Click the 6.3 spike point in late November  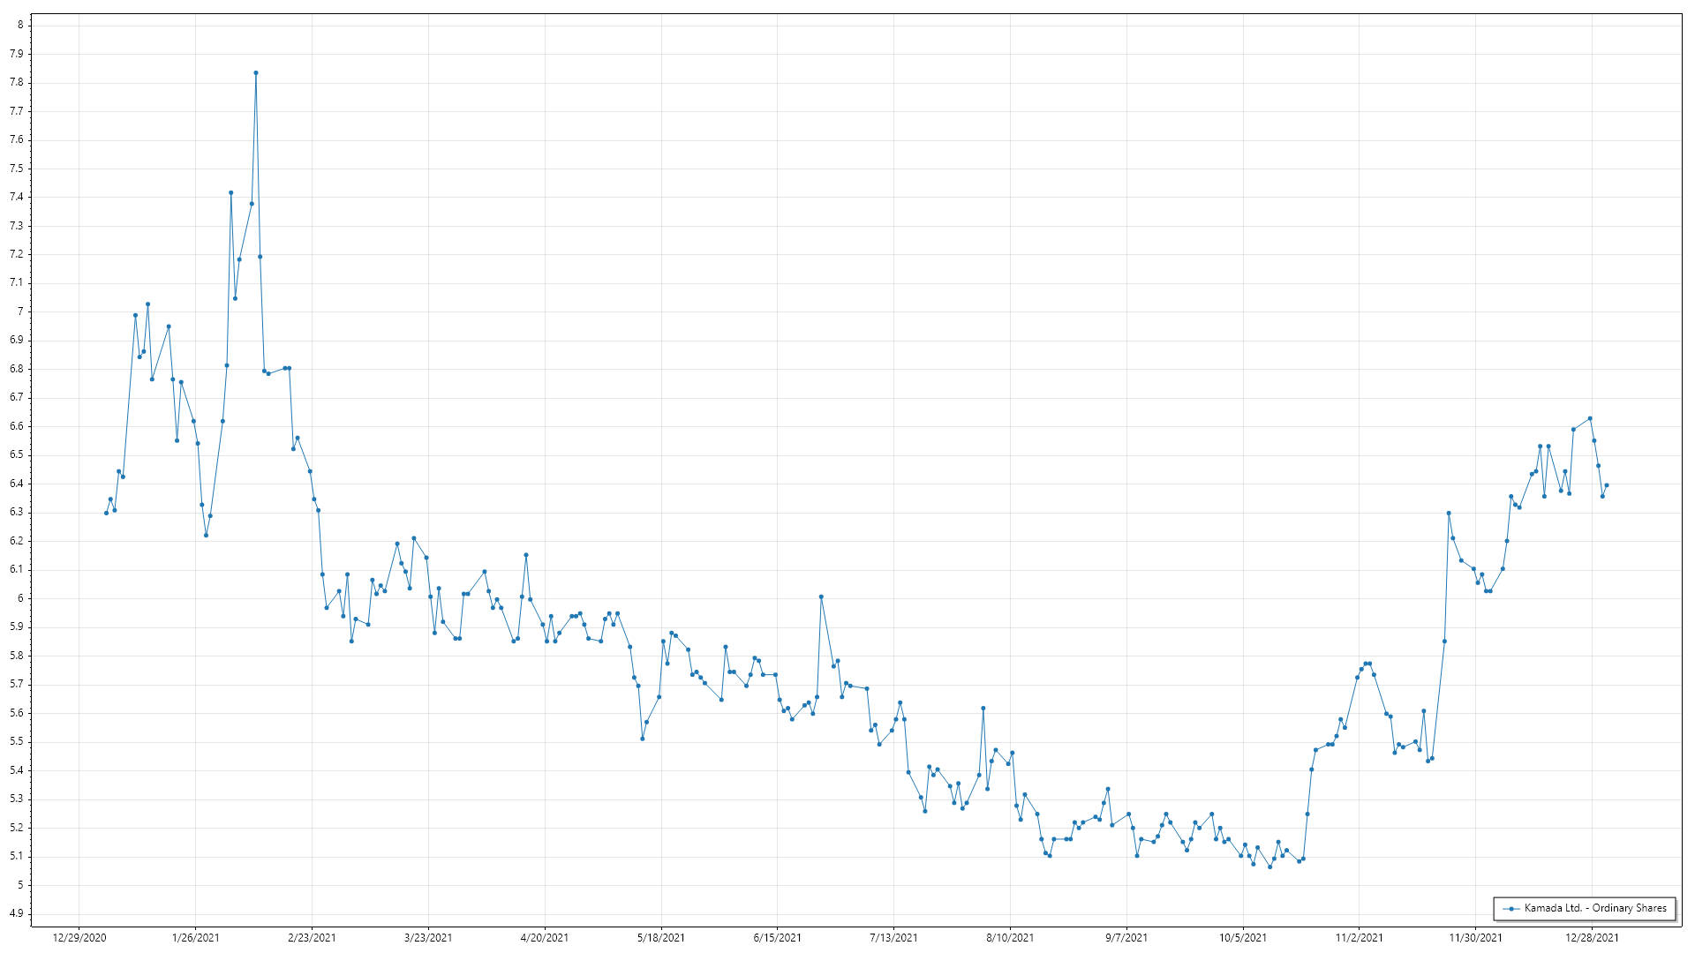tap(1449, 513)
